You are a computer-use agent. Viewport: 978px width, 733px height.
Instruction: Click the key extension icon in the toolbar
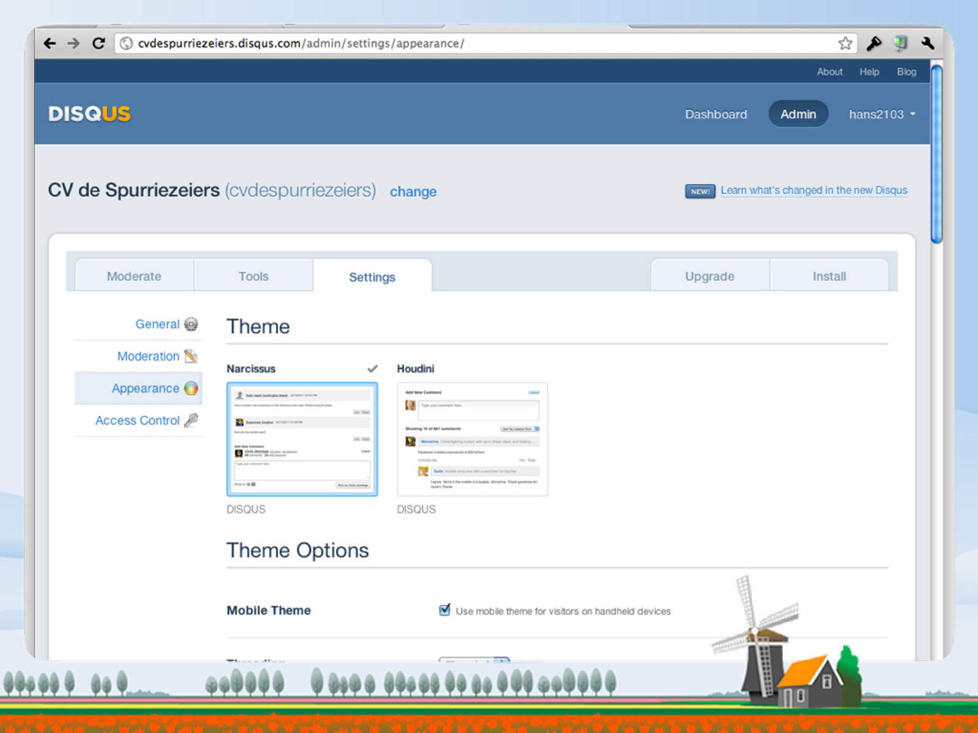873,43
